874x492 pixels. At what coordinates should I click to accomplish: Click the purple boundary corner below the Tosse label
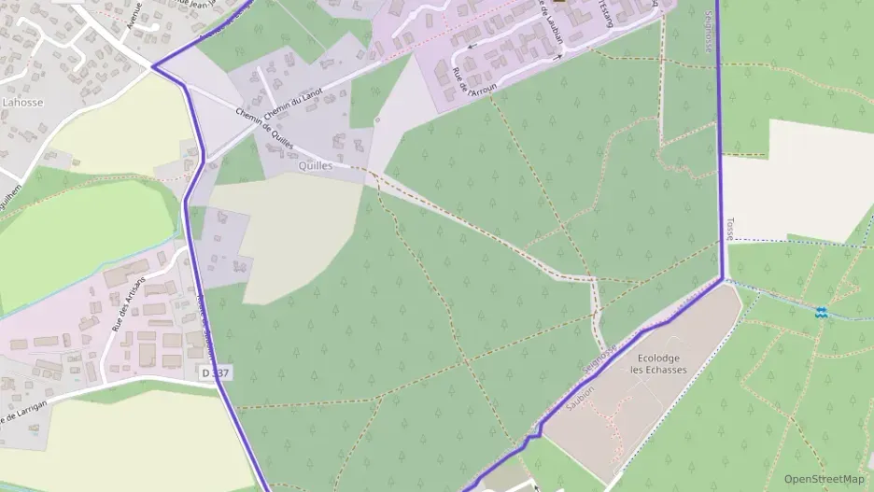click(723, 278)
